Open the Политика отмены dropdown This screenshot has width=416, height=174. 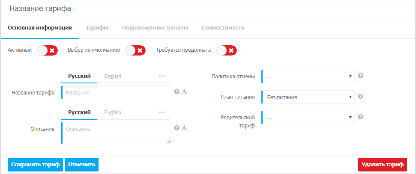click(x=308, y=77)
